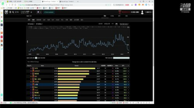Click the search magnifier in site header
This screenshot has height=108, width=194.
tap(13, 12)
